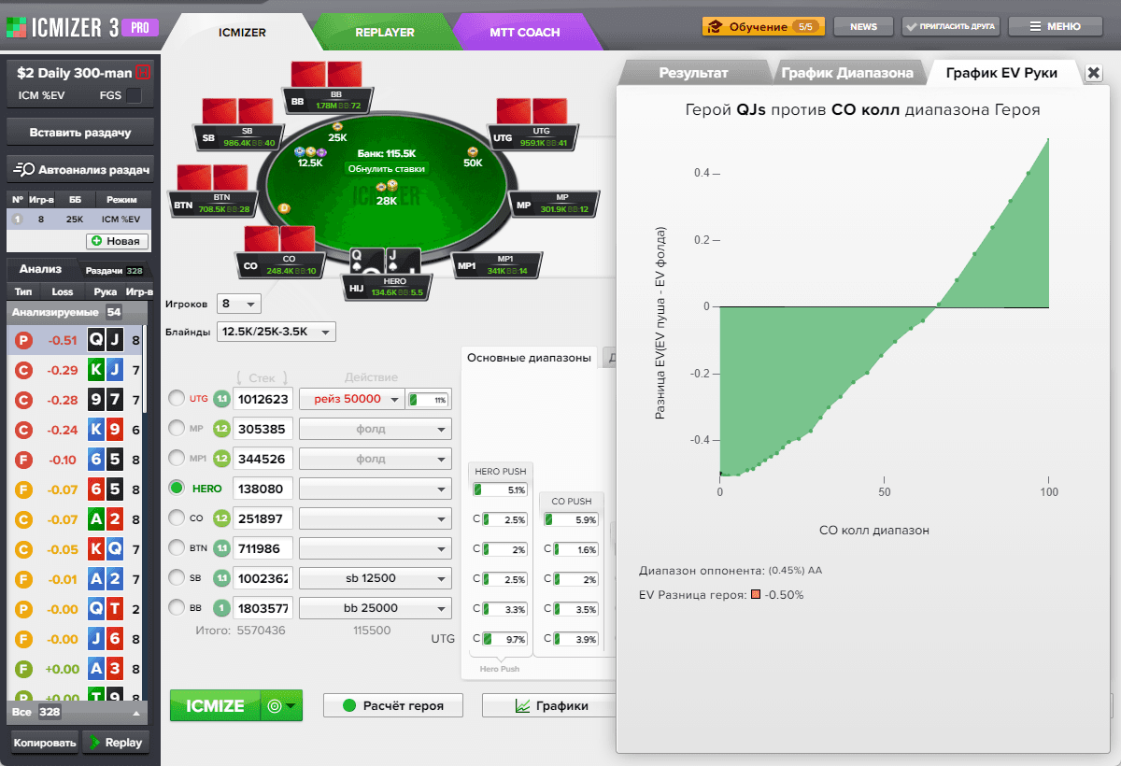
Task: Click Автоанализ раздач button
Action: (x=79, y=170)
